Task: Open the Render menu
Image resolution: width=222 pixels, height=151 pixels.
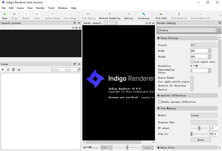Action: click(x=40, y=8)
